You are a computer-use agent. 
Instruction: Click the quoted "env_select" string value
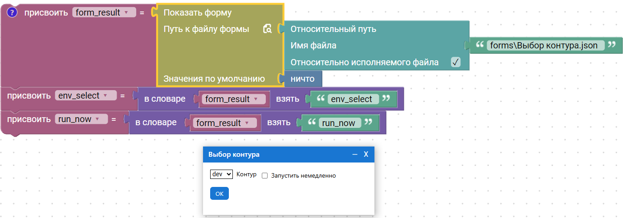tap(351, 99)
